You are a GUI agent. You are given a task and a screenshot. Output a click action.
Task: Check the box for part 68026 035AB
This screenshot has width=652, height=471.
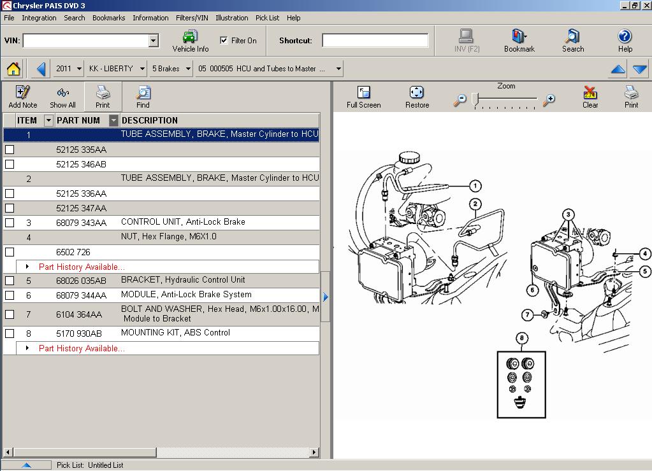[x=10, y=281]
